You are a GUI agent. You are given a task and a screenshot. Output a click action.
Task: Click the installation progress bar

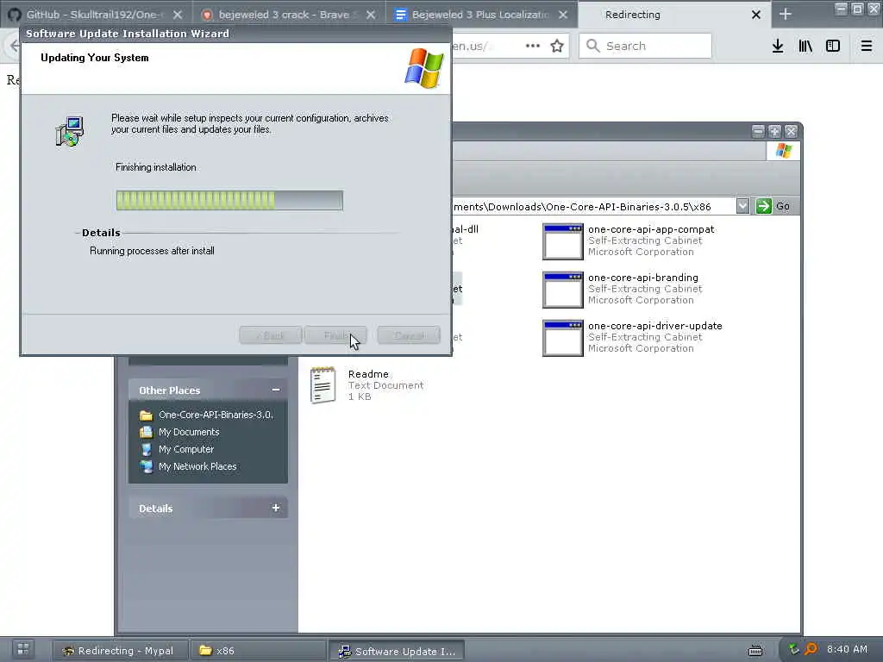click(229, 200)
